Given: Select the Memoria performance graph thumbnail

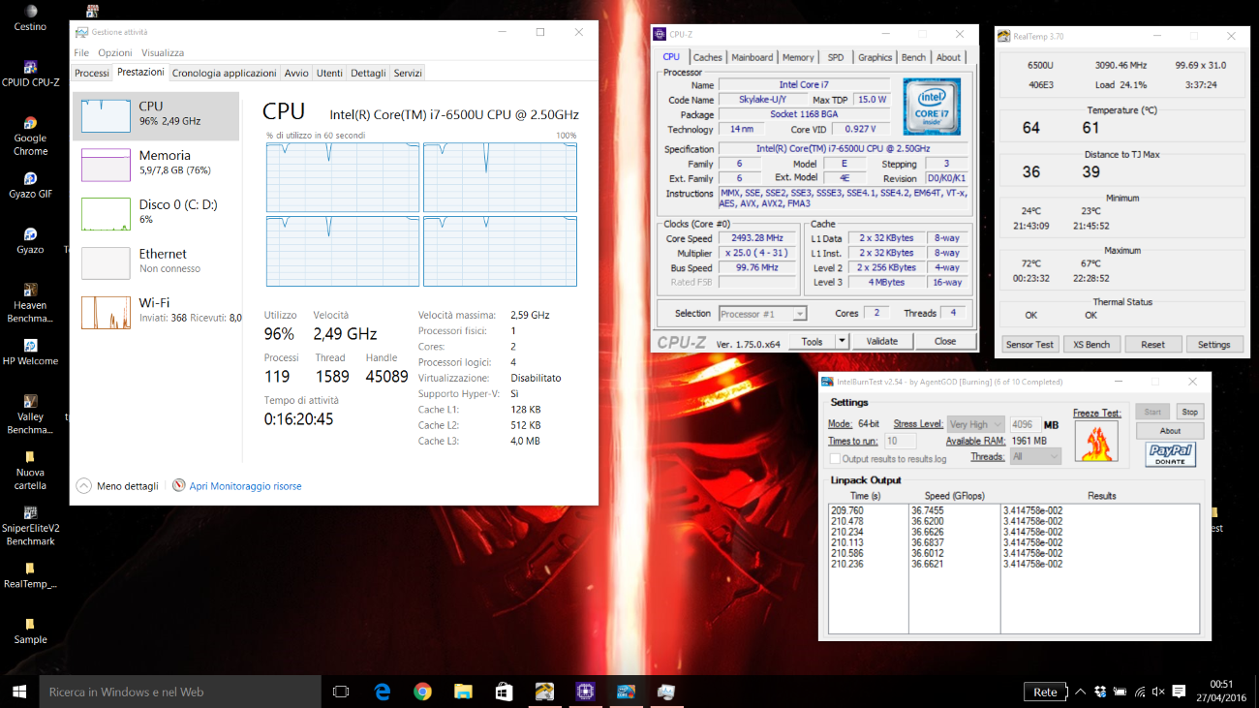Looking at the screenshot, I should click(106, 166).
